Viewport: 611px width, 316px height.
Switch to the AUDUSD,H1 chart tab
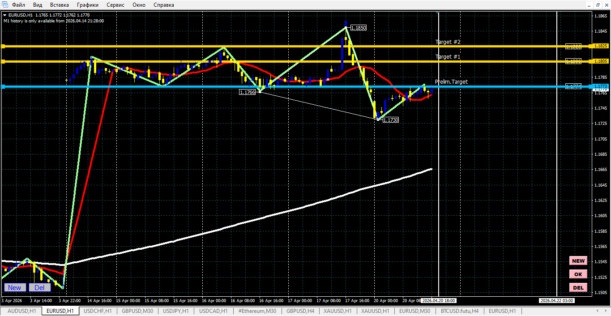coord(22,311)
